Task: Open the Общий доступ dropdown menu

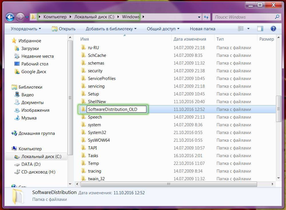Action: [163, 29]
